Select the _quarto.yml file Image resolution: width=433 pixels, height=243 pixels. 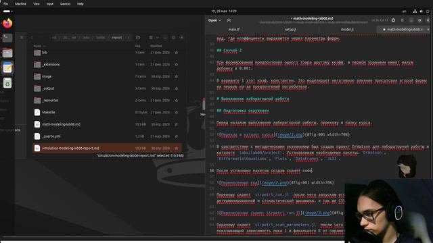click(107, 136)
